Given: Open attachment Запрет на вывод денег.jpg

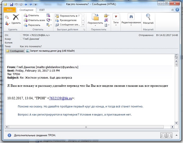Looking at the screenshot, I should (x=50, y=51).
